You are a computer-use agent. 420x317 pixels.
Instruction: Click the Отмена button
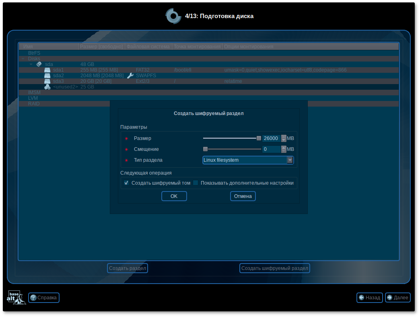243,196
